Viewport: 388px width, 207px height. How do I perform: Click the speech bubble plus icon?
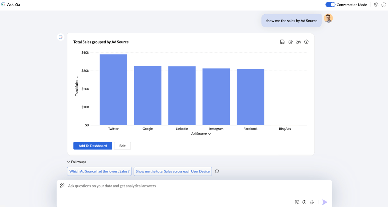[x=304, y=202]
